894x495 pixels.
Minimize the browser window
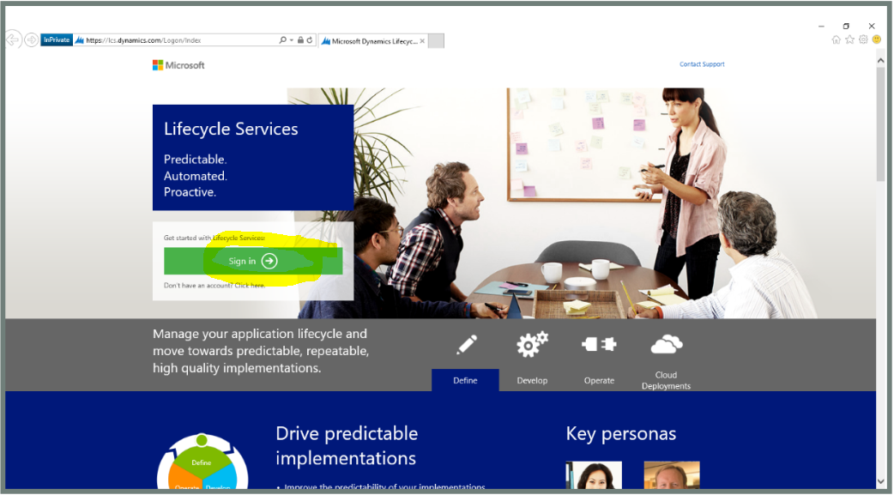pos(821,27)
